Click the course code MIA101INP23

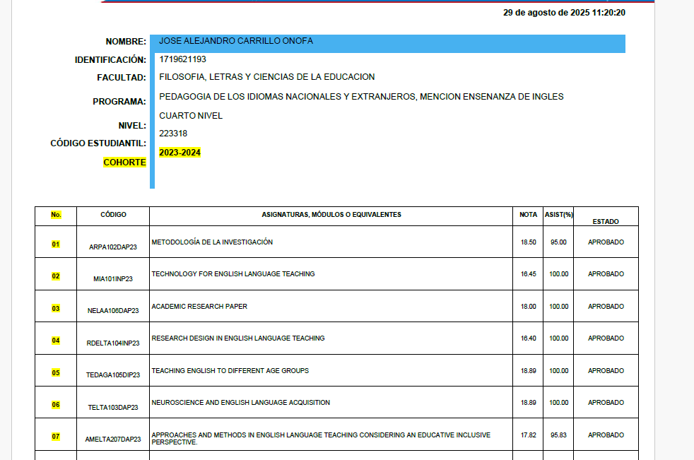[113, 278]
